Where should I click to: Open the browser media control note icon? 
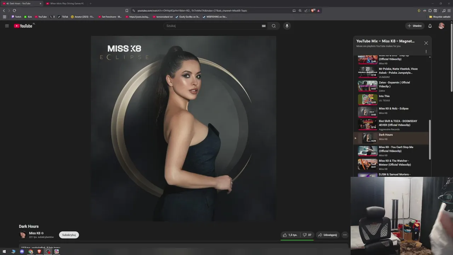pos(444,11)
